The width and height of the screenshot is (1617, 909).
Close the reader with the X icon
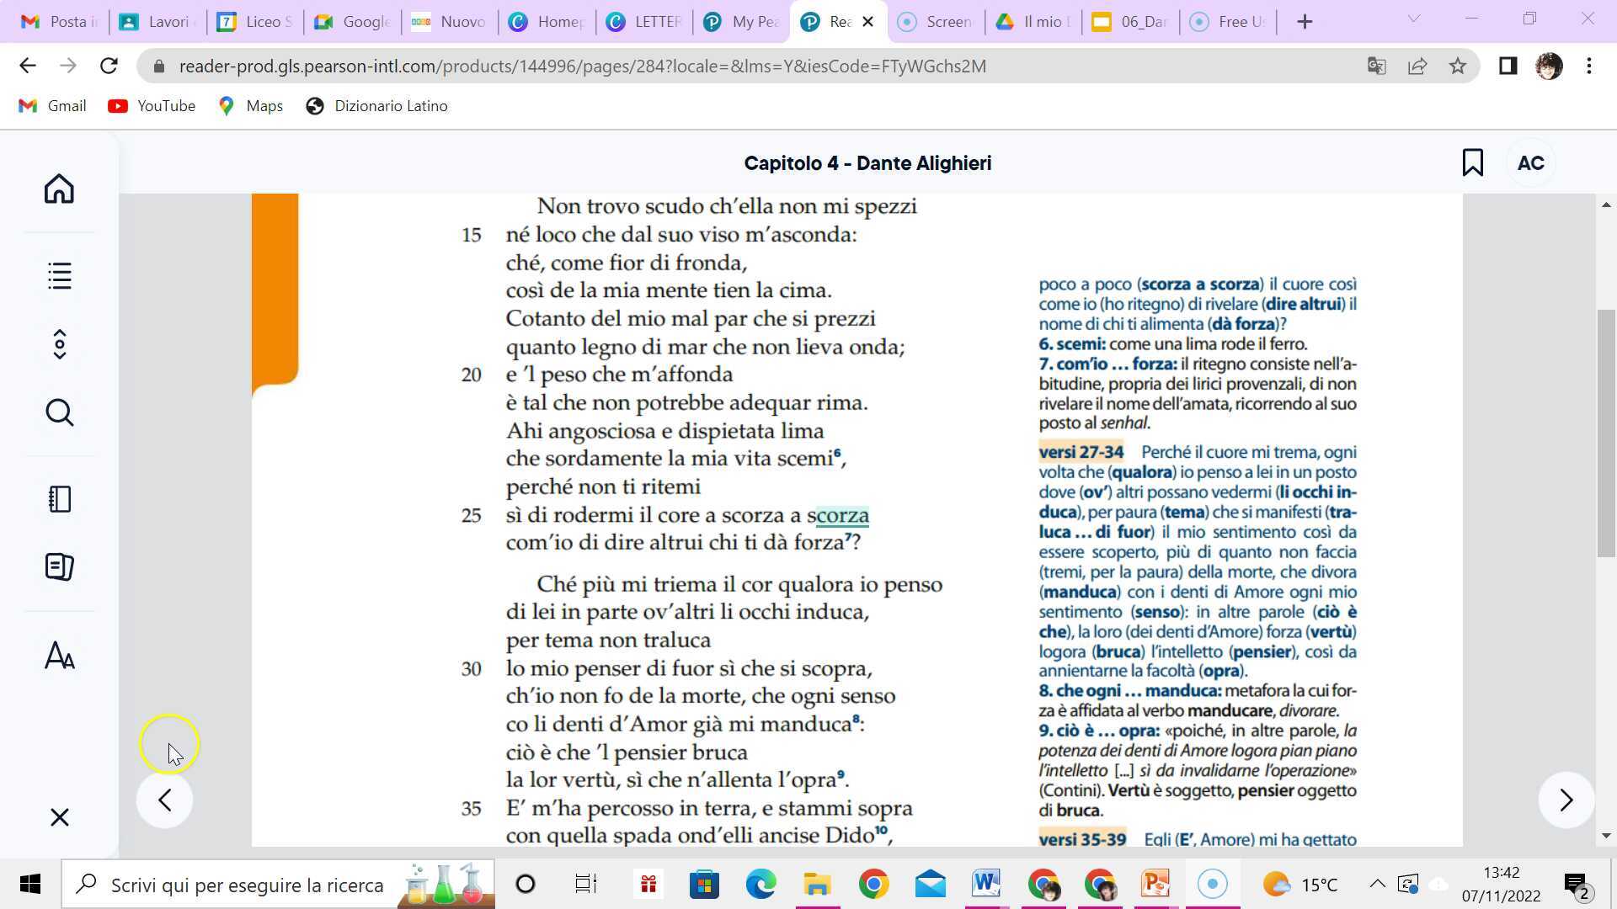(59, 817)
